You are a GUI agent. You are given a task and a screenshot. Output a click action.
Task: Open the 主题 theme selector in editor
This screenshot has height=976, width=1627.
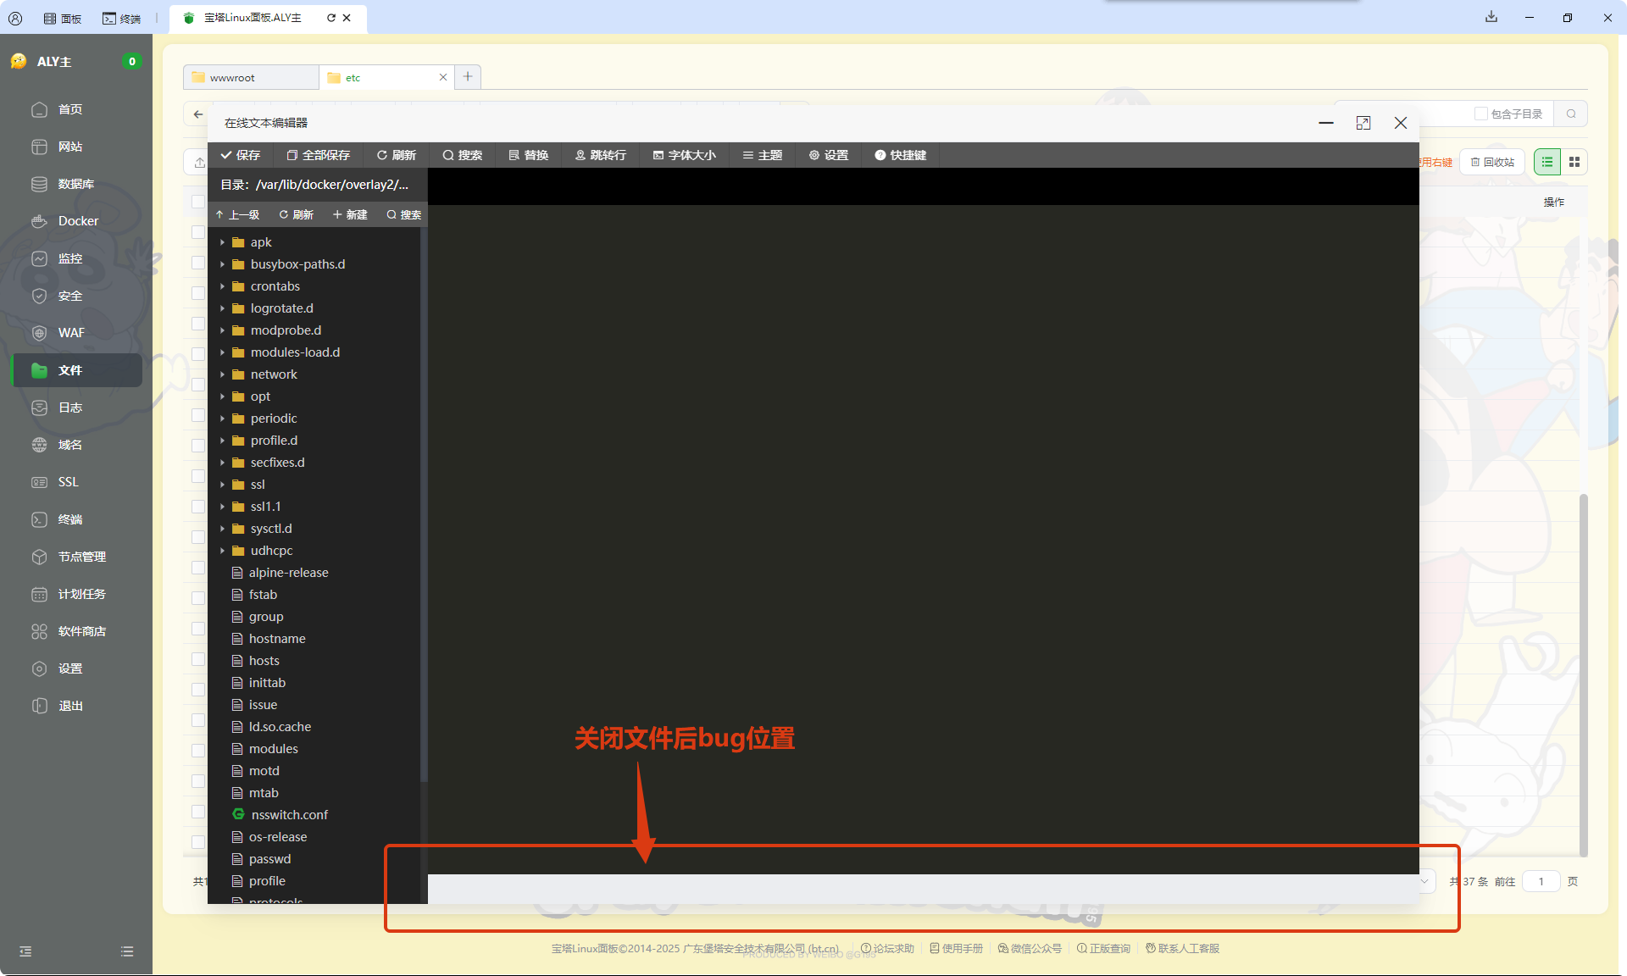[x=762, y=155]
